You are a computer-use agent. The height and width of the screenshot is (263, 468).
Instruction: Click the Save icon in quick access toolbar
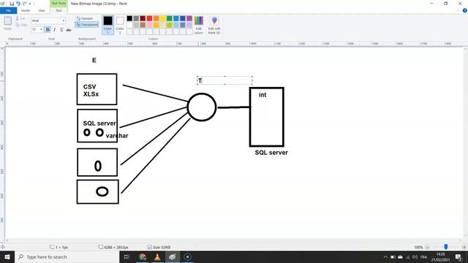pos(12,4)
